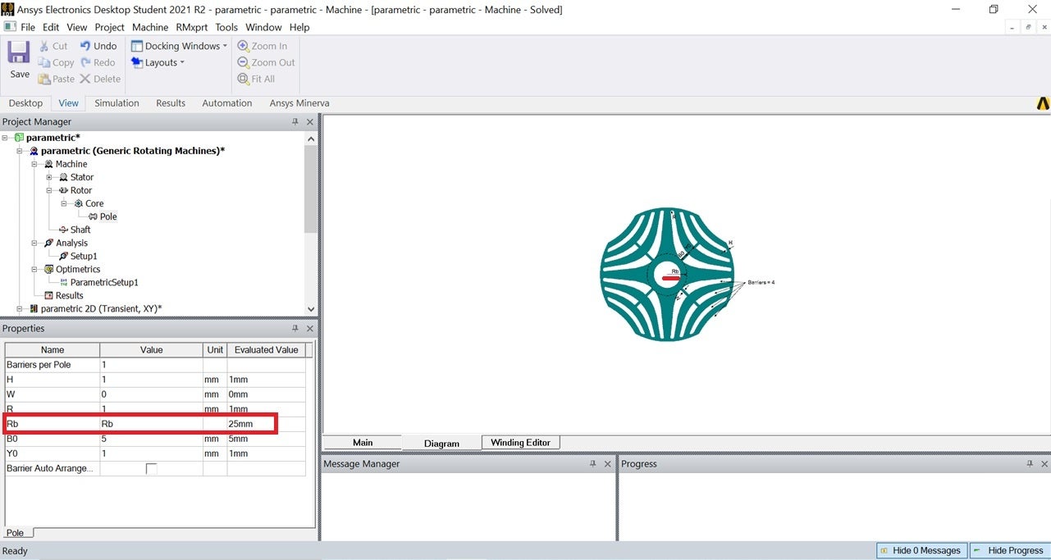Expand the Stator tree node
The height and width of the screenshot is (560, 1051).
pos(49,177)
